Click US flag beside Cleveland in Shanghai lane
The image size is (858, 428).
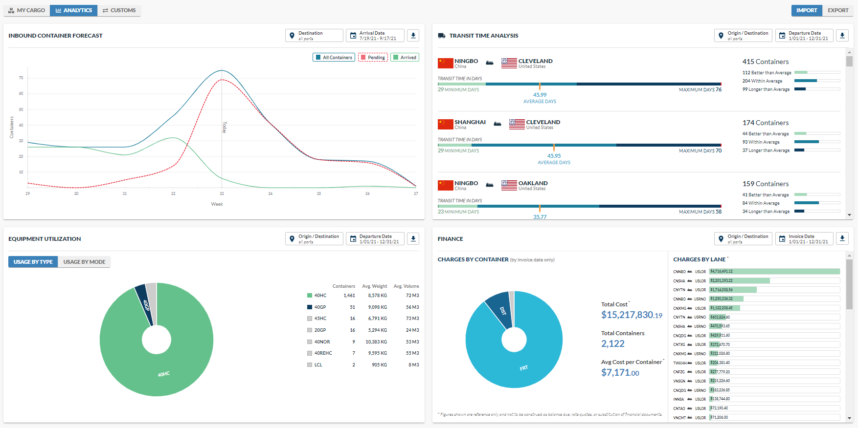coord(517,124)
